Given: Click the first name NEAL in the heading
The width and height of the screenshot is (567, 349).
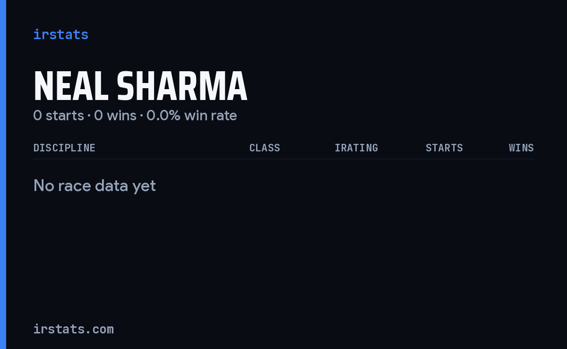Looking at the screenshot, I should tap(71, 86).
